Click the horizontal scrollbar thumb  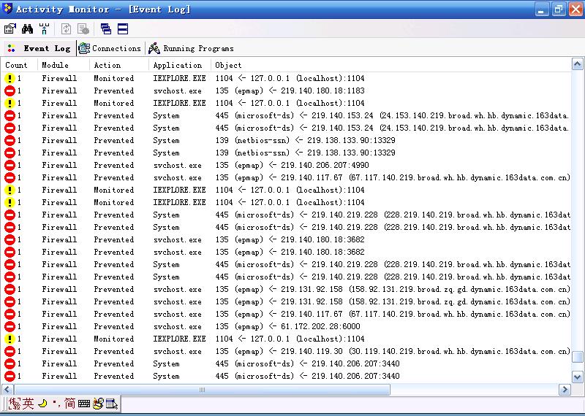coord(203,390)
